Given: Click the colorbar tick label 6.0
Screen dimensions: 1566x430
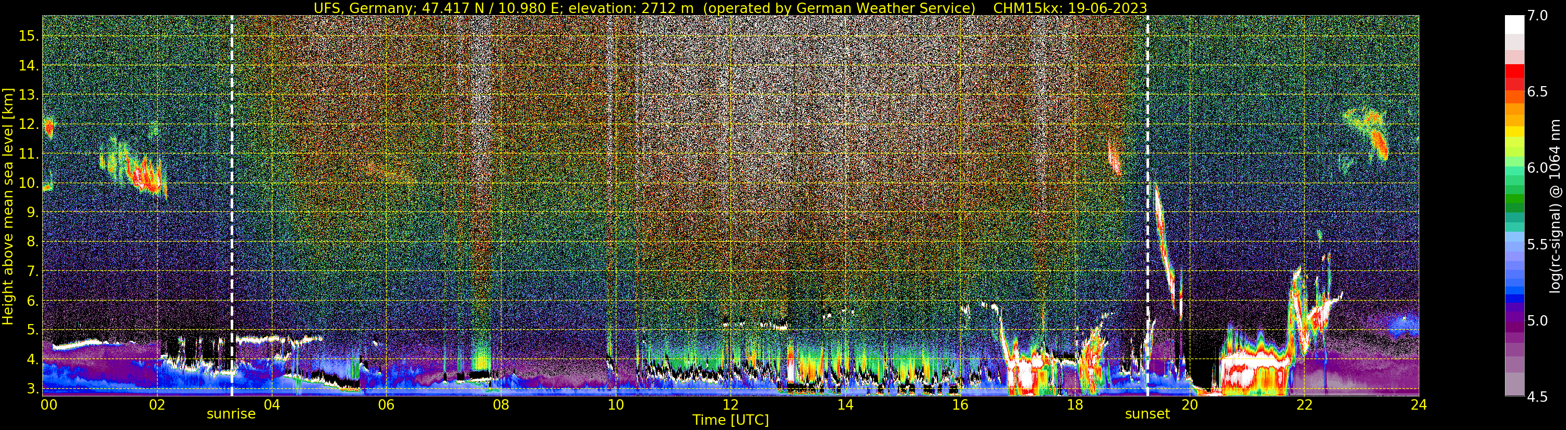Looking at the screenshot, I should click(1537, 168).
